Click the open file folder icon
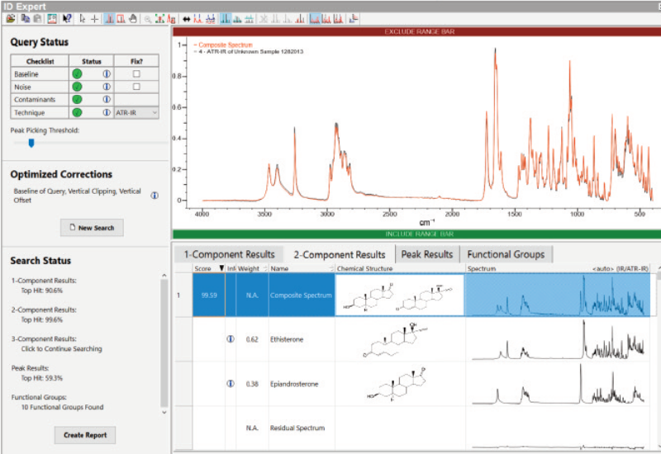661x454 pixels. point(10,18)
